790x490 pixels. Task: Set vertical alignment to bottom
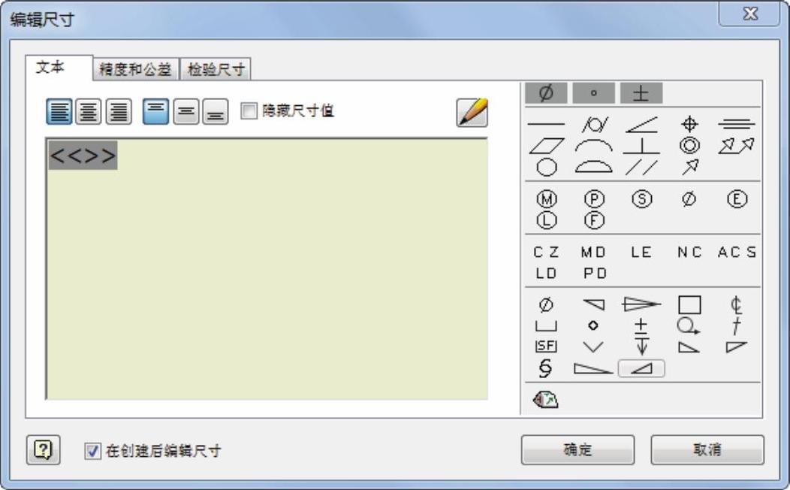tap(215, 113)
